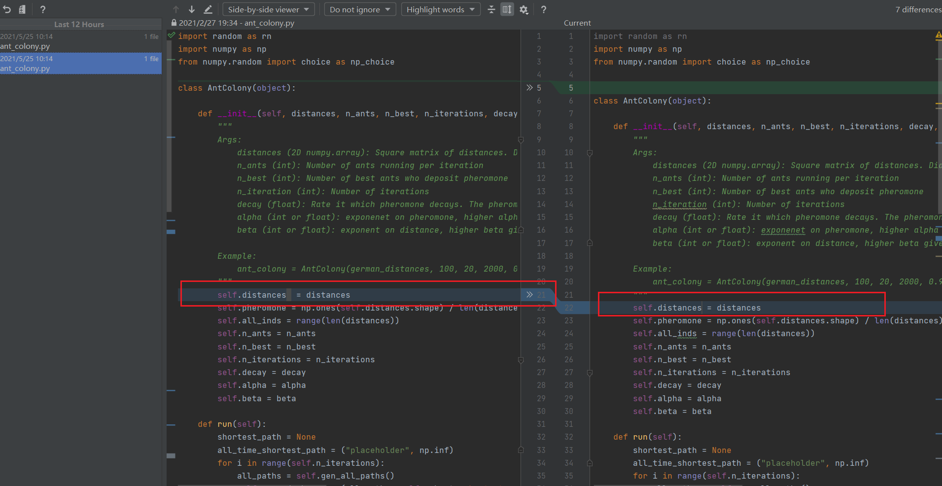Screen dimensions: 942x486
Task: Jump to the next difference arrow
Action: 191,9
